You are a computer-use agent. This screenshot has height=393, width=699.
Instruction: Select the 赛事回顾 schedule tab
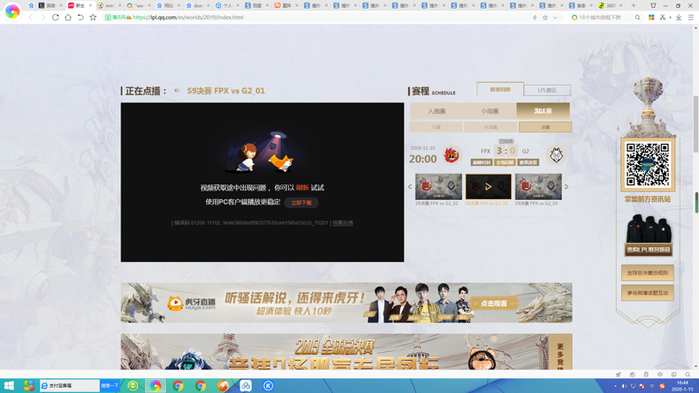[x=500, y=89]
